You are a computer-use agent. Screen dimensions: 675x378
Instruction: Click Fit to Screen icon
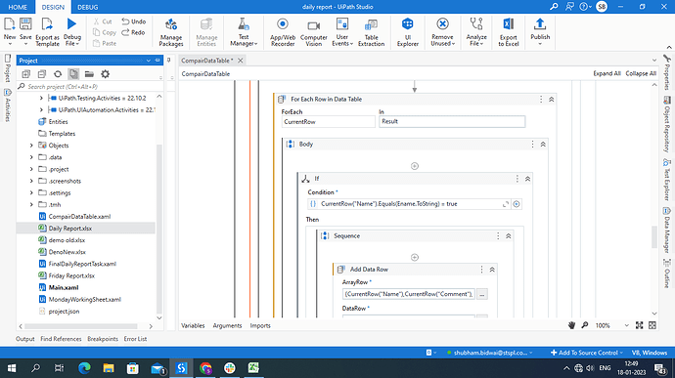coord(639,325)
